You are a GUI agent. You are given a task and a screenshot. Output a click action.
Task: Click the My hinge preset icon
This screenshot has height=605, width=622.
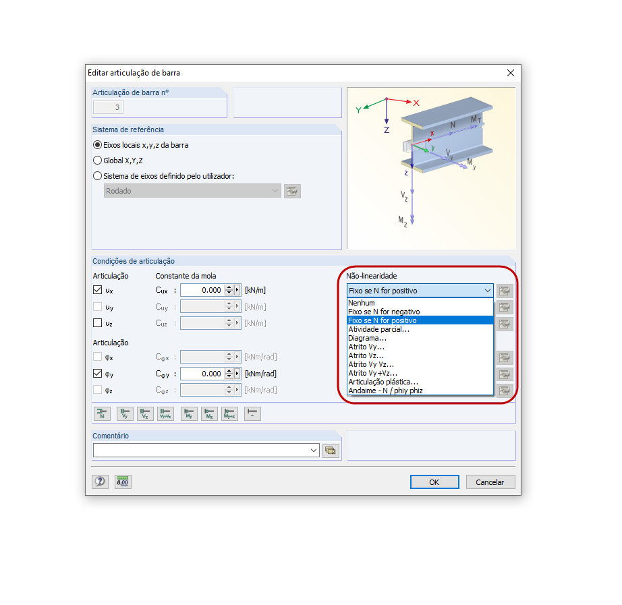pos(189,413)
